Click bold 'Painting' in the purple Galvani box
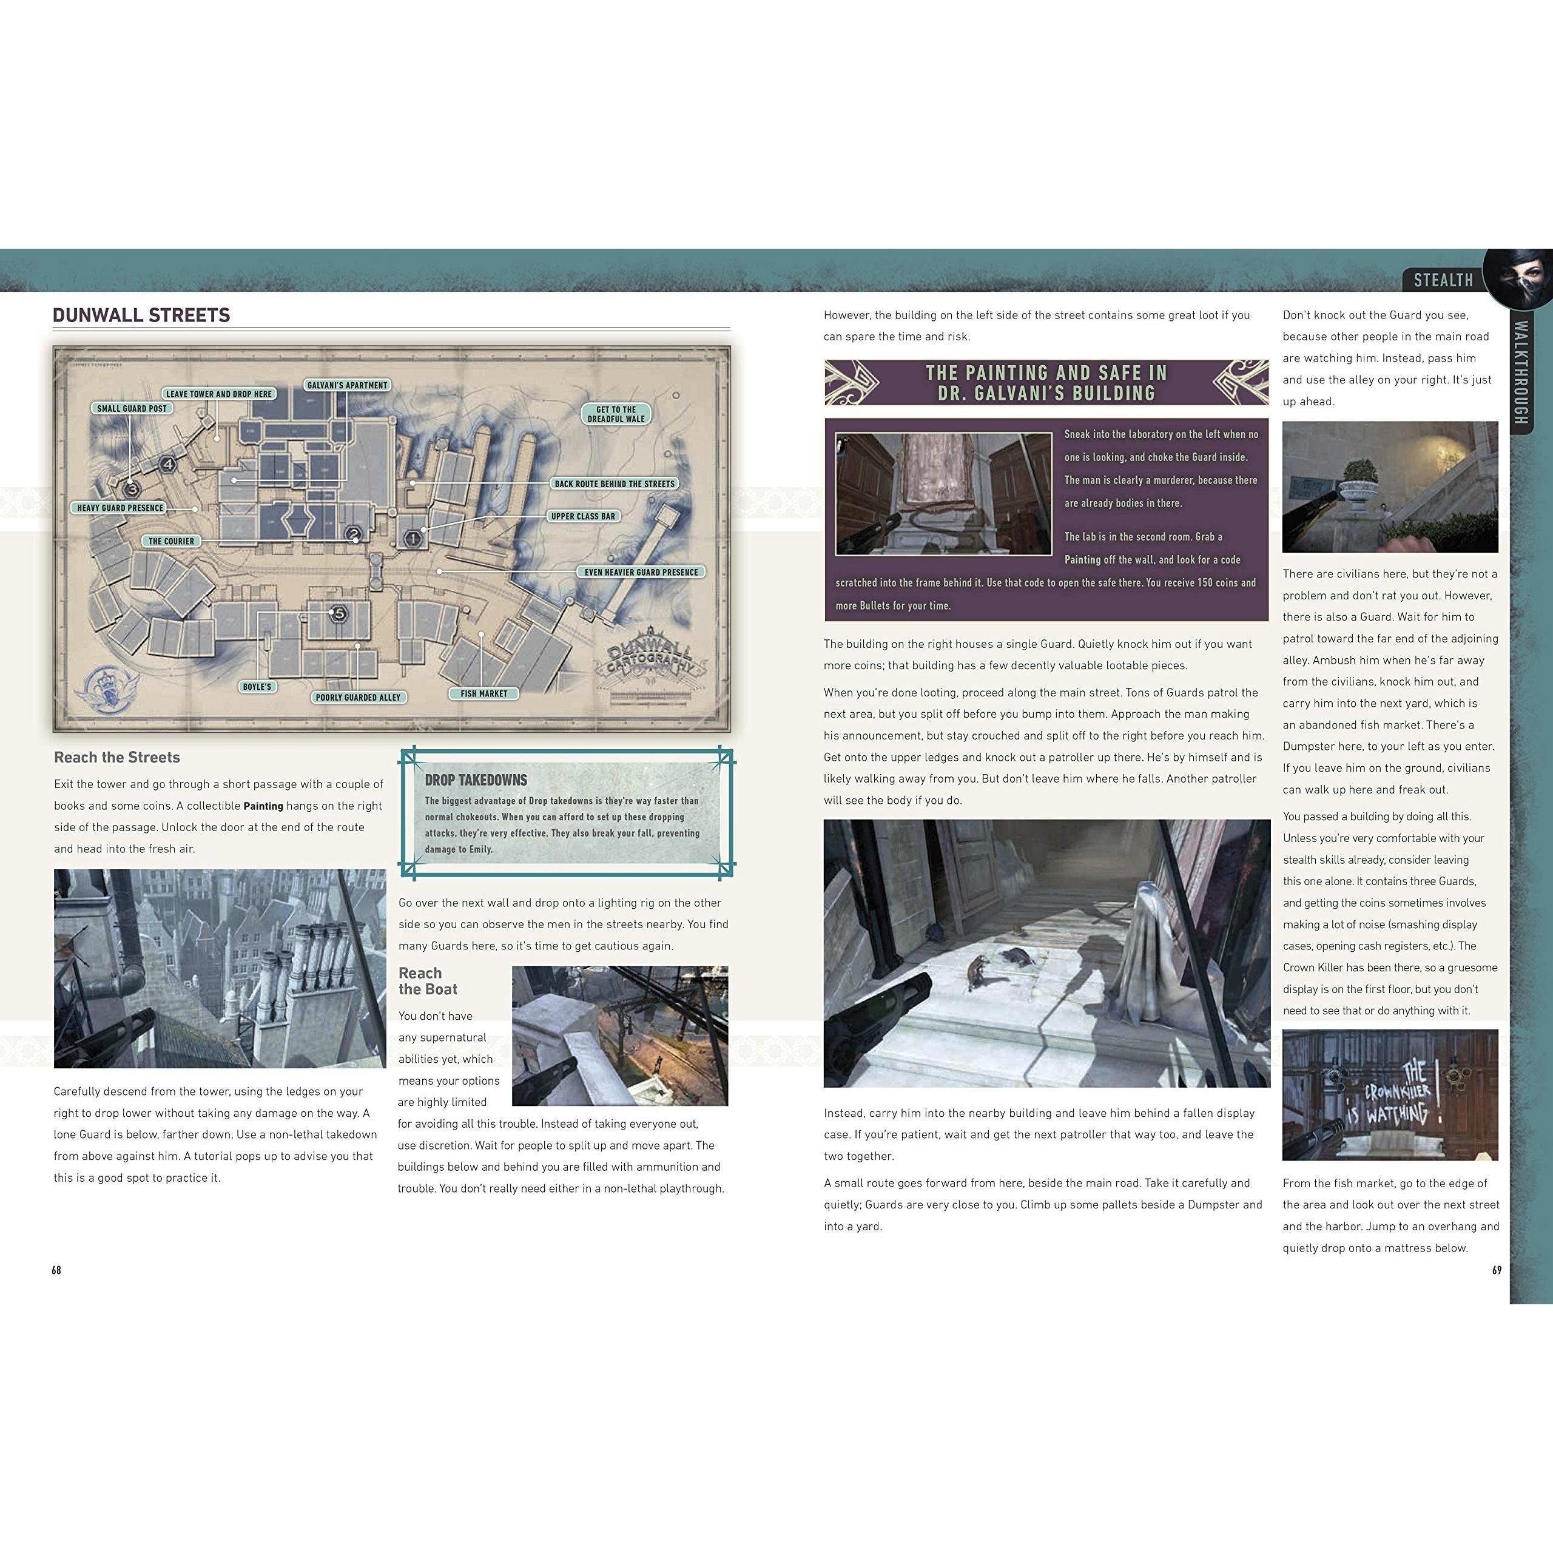The height and width of the screenshot is (1553, 1553). tap(1083, 559)
